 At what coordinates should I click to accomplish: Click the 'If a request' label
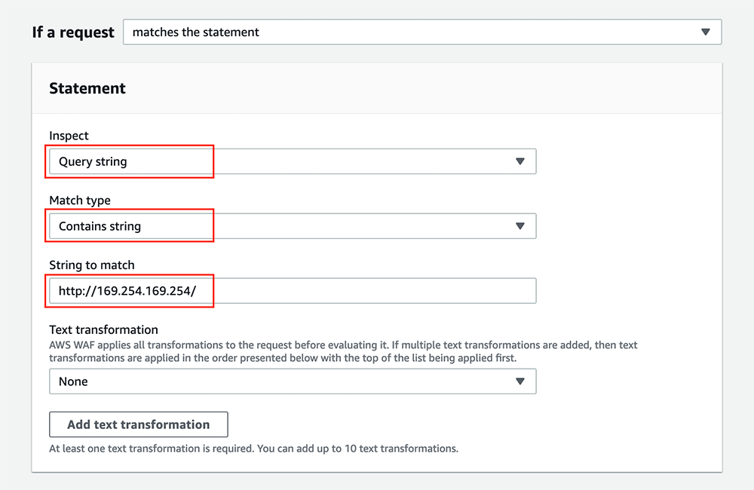tap(73, 32)
